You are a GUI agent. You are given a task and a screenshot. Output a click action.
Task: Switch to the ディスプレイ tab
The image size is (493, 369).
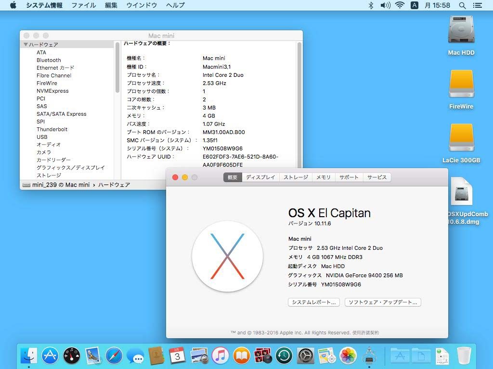coord(260,177)
